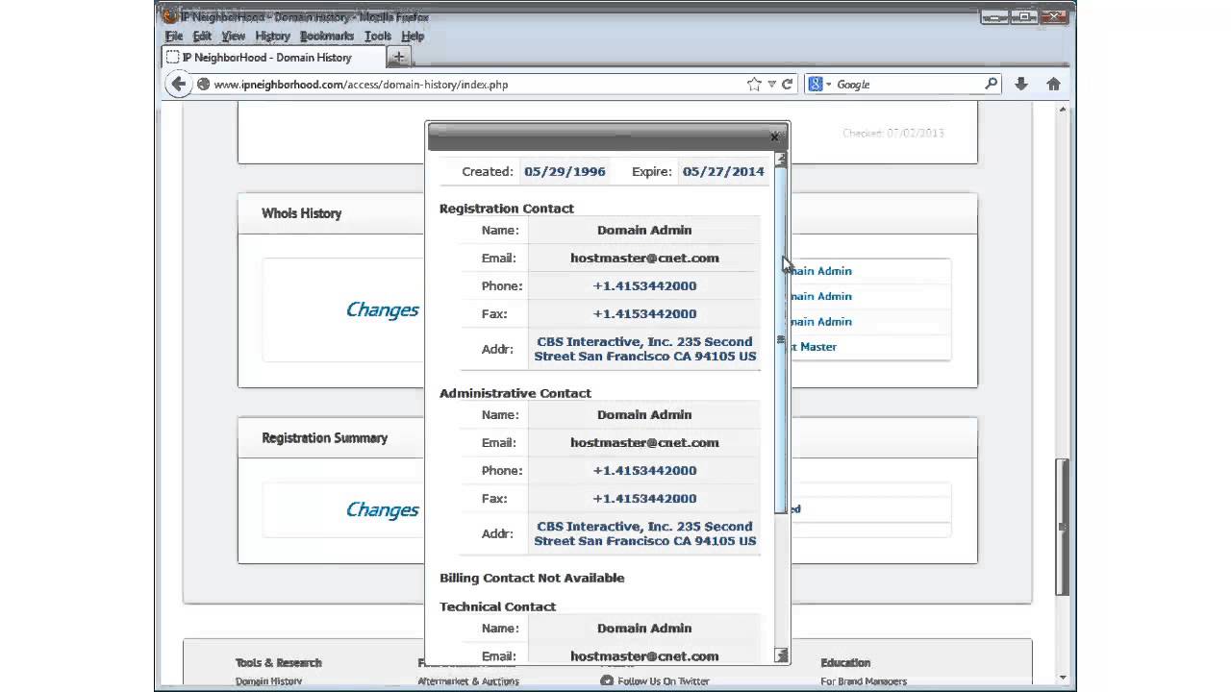
Task: Open a new tab with the plus button
Action: coord(399,58)
